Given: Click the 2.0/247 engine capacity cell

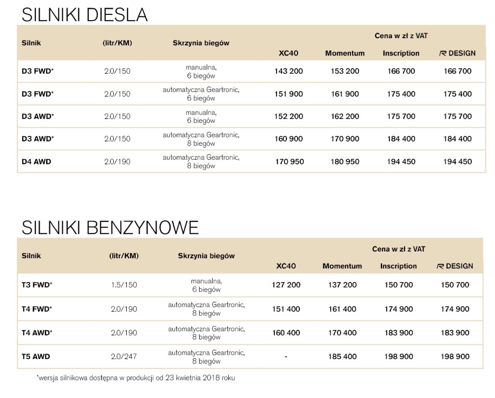Looking at the screenshot, I should 124,357.
